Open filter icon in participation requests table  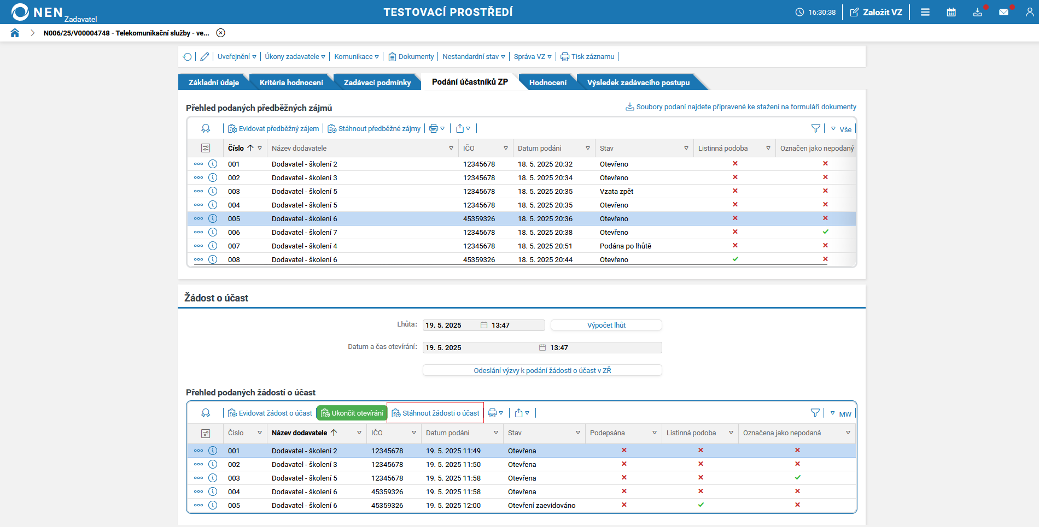pyautogui.click(x=815, y=413)
